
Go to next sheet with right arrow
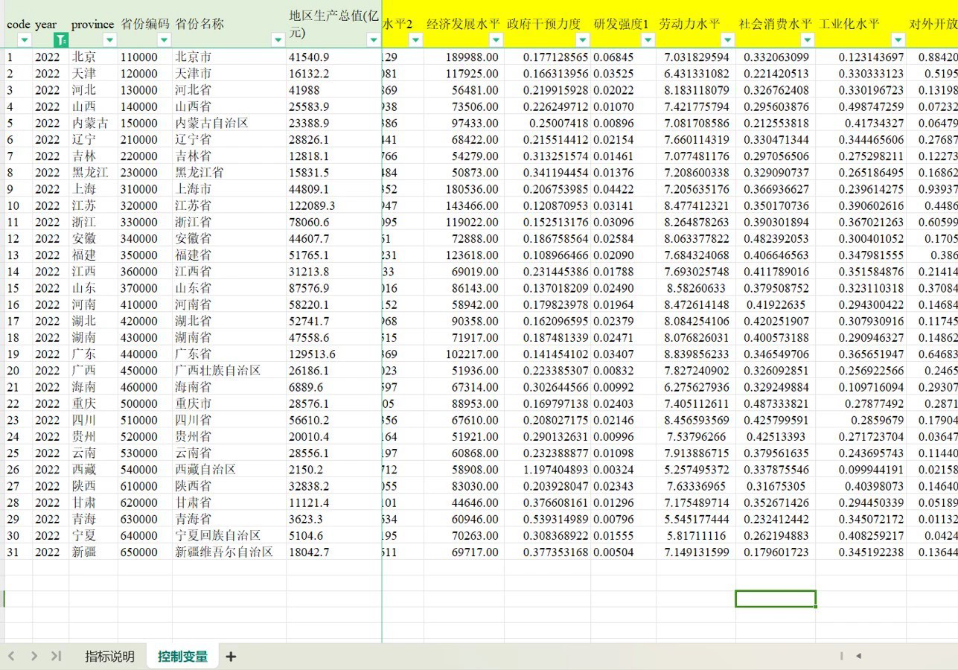pyautogui.click(x=34, y=656)
